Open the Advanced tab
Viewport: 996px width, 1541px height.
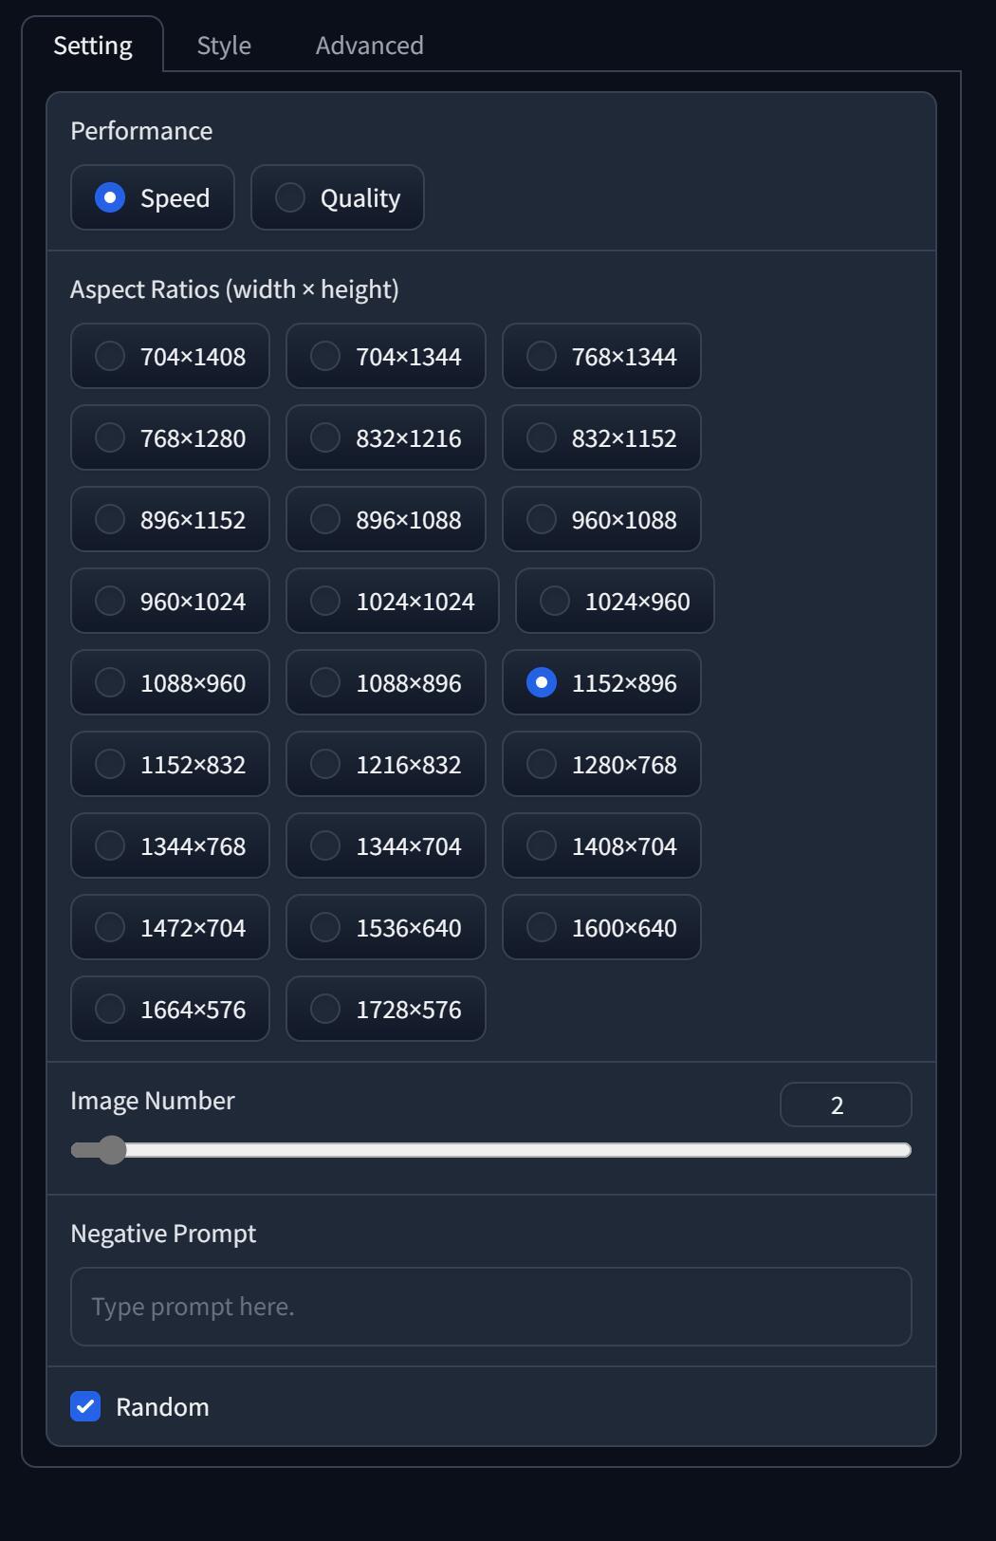click(x=369, y=45)
